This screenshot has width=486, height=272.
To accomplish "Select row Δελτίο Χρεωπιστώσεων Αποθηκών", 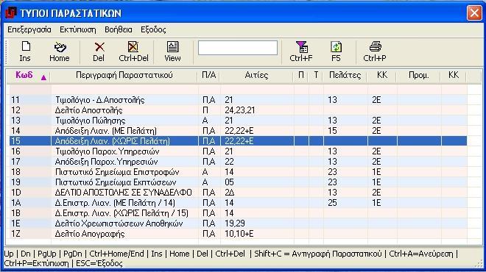I will [238, 223].
